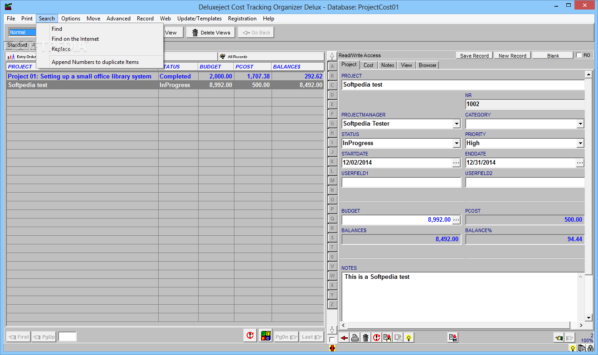Click the PgDn button
Image resolution: width=598 pixels, height=355 pixels.
point(287,337)
